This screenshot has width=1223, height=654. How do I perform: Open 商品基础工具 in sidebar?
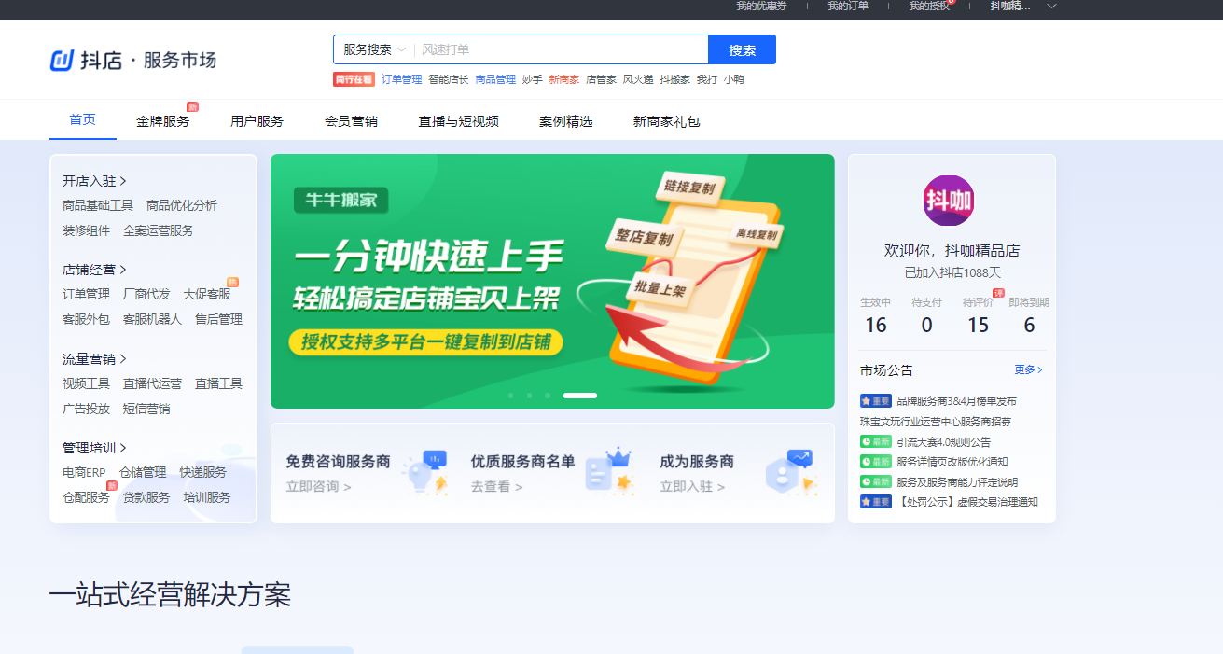click(x=98, y=205)
